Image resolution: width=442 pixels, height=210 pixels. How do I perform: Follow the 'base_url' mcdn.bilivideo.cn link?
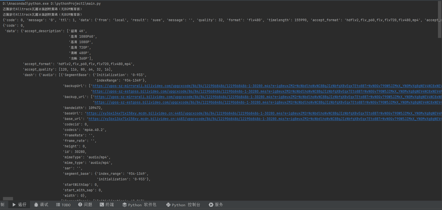[x=265, y=119]
